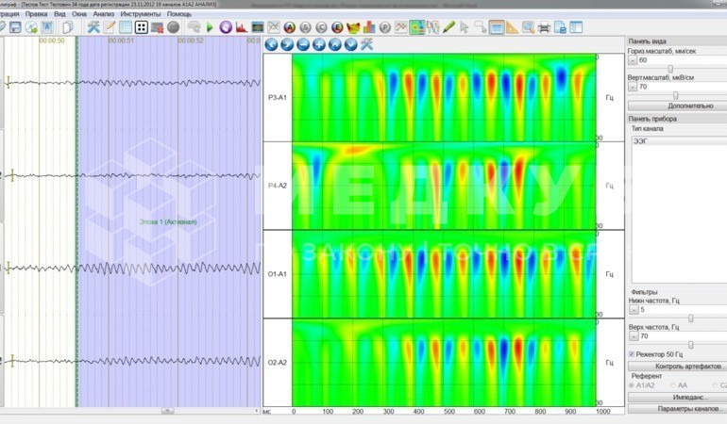The height and width of the screenshot is (424, 727).
Task: Click the four-dot grid layout icon
Action: (142, 27)
